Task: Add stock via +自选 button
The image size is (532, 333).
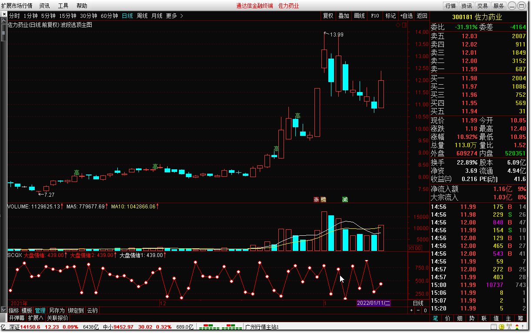Action: [406, 16]
